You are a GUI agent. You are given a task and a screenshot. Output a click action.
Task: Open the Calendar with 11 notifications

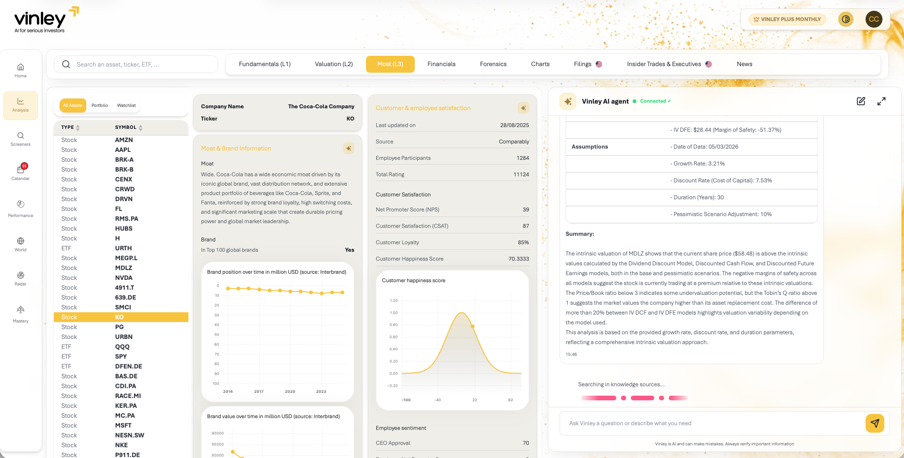pos(20,172)
